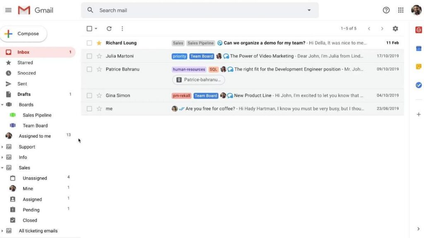The height and width of the screenshot is (238, 424).
Task: Star Julia Martoni's email
Action: [99, 56]
